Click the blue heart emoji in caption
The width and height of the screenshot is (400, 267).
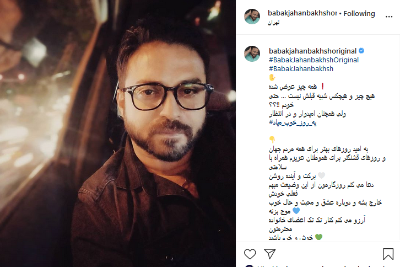(x=296, y=211)
